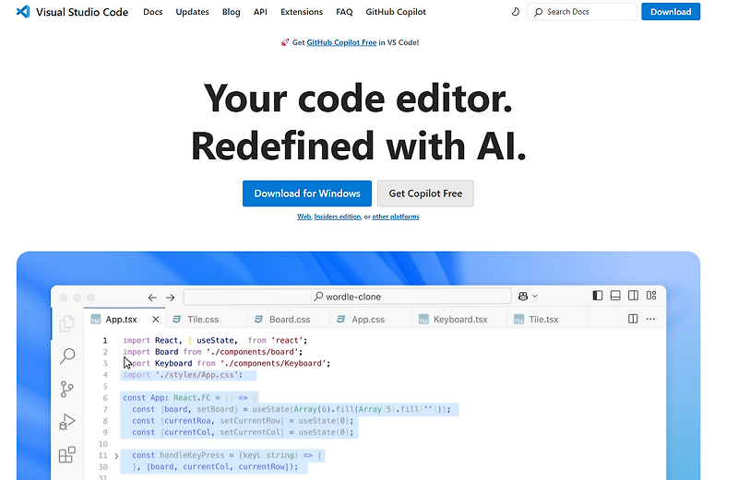Open the Blog menu item
Viewport: 738px width, 480px height.
pyautogui.click(x=232, y=12)
